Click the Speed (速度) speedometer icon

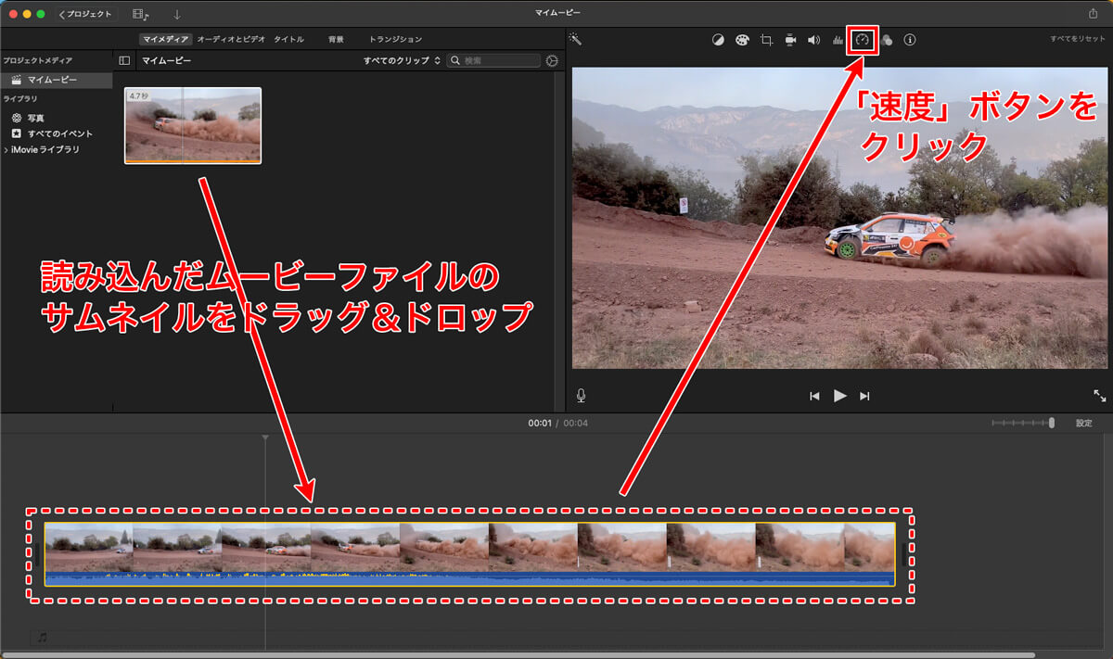click(x=863, y=40)
